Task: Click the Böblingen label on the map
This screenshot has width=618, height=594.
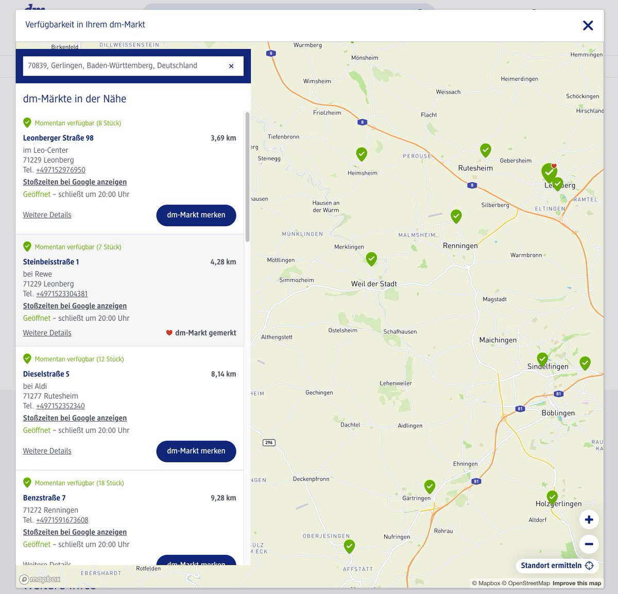Action: pos(558,413)
